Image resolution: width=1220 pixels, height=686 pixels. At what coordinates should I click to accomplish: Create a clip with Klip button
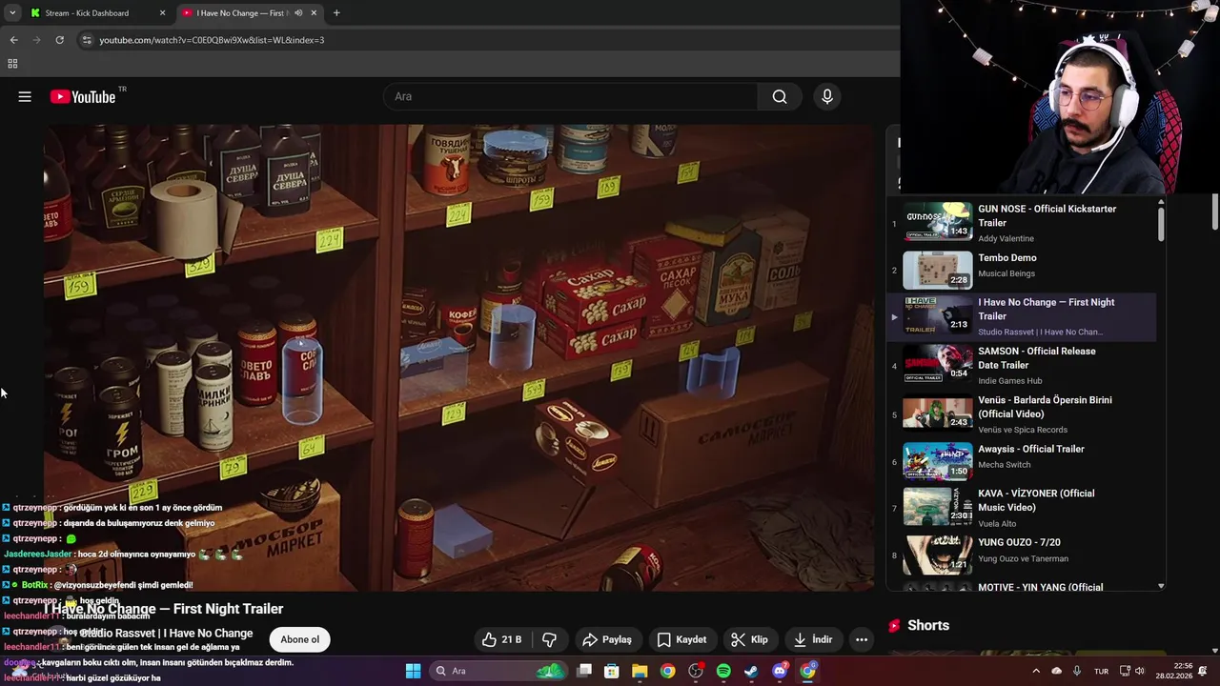click(x=749, y=639)
